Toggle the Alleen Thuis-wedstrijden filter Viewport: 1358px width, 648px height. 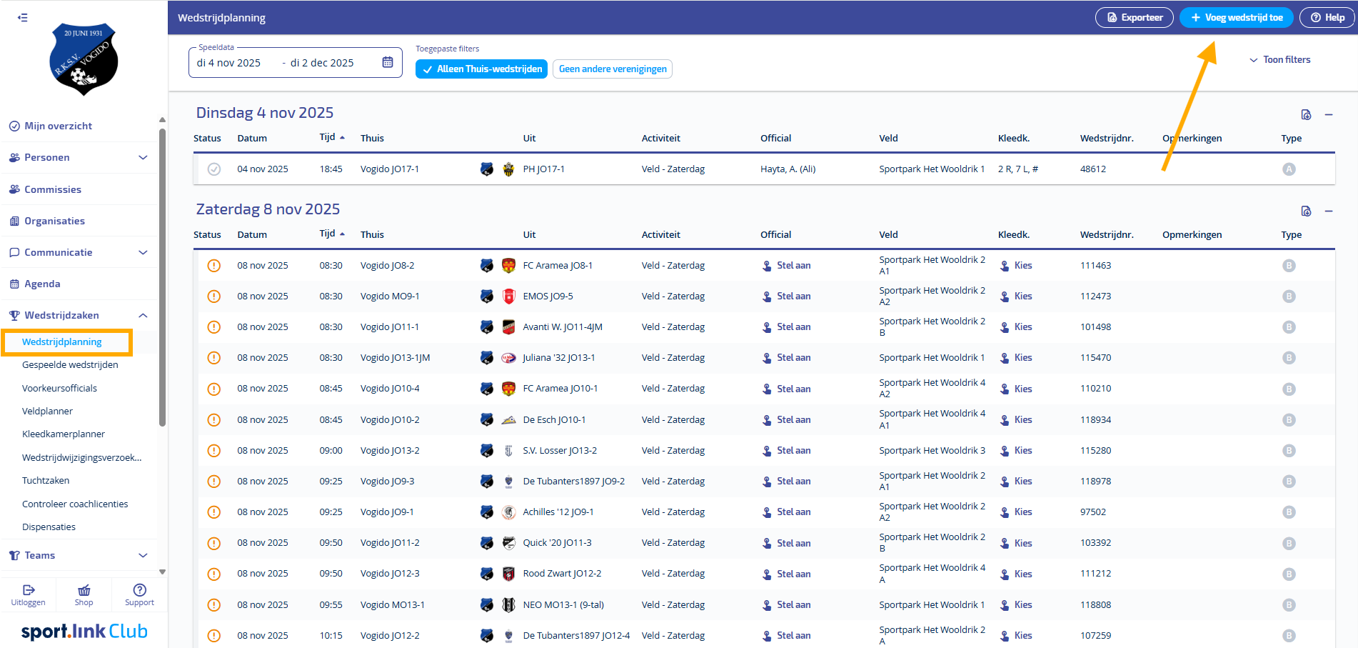tap(481, 69)
